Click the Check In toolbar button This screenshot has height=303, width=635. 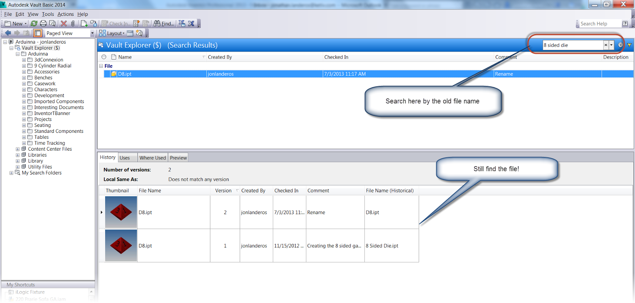(x=115, y=23)
